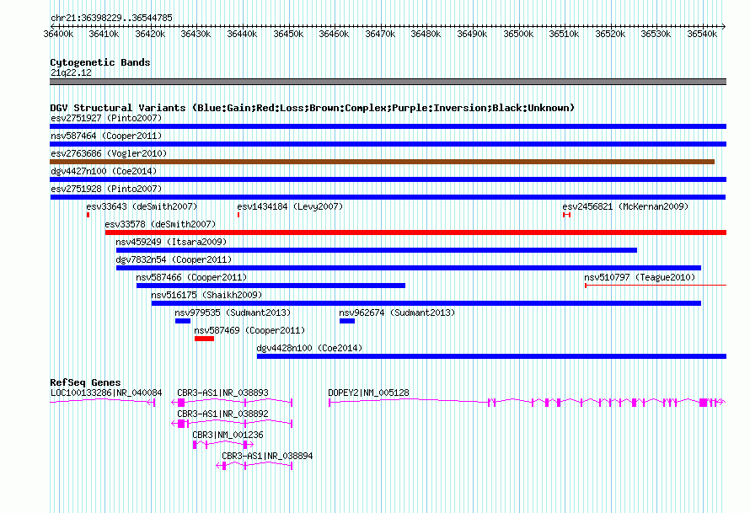Select esv2456821 (McKernan2009) red bracket marker
Image resolution: width=750 pixels, height=513 pixels.
pyautogui.click(x=566, y=215)
